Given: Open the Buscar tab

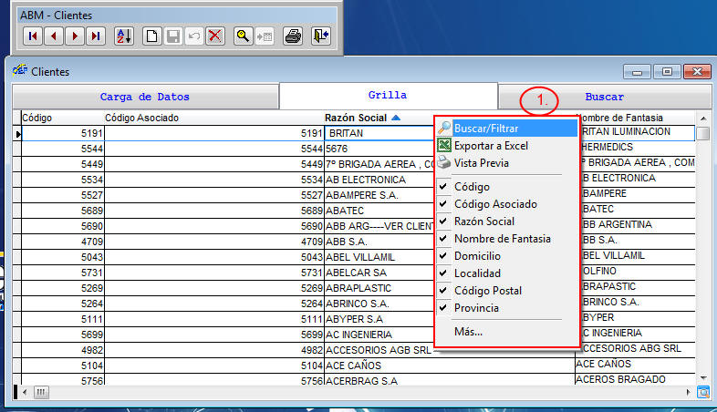Looking at the screenshot, I should tap(604, 98).
